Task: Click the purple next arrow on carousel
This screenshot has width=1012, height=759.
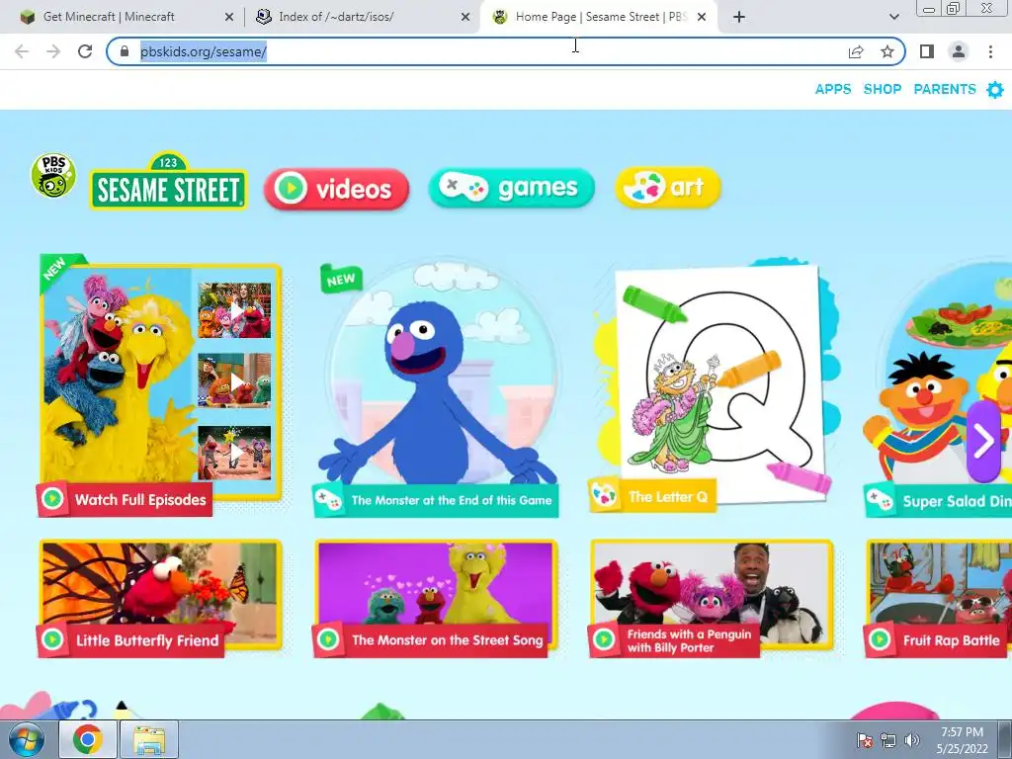Action: [x=983, y=442]
